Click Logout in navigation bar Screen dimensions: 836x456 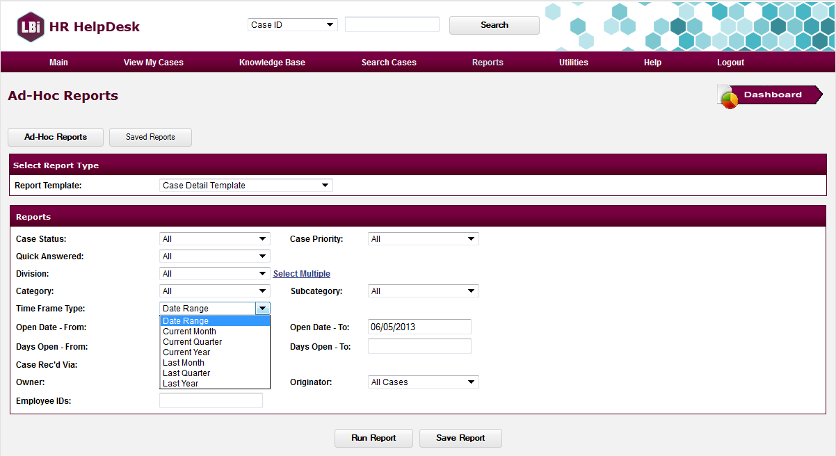click(730, 63)
